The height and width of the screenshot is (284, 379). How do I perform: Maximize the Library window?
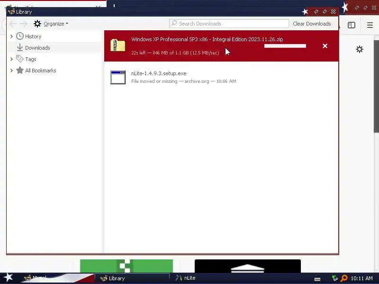325,11
